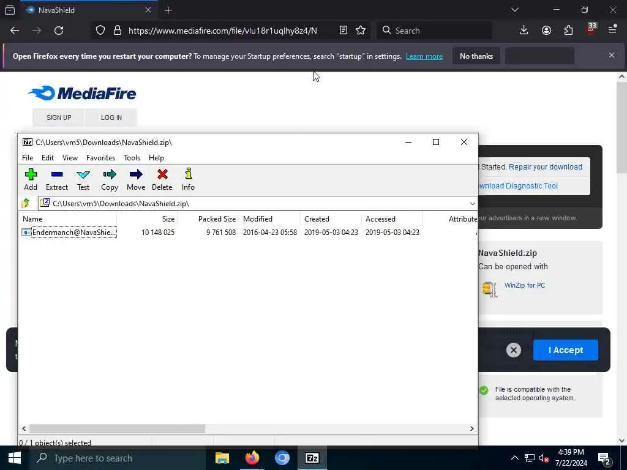Open the Tools menu in 7-Zip
The width and height of the screenshot is (627, 470).
point(132,158)
